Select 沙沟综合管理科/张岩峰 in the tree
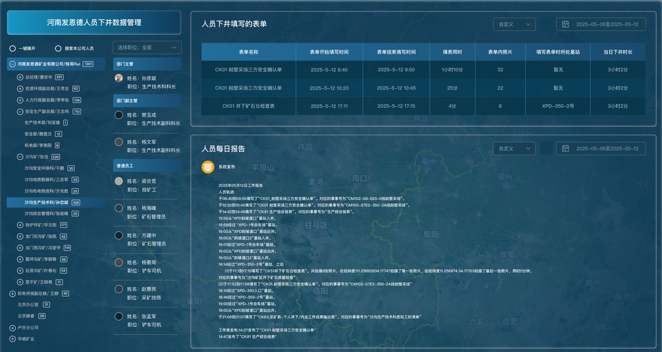The height and width of the screenshot is (352, 662). [x=46, y=214]
